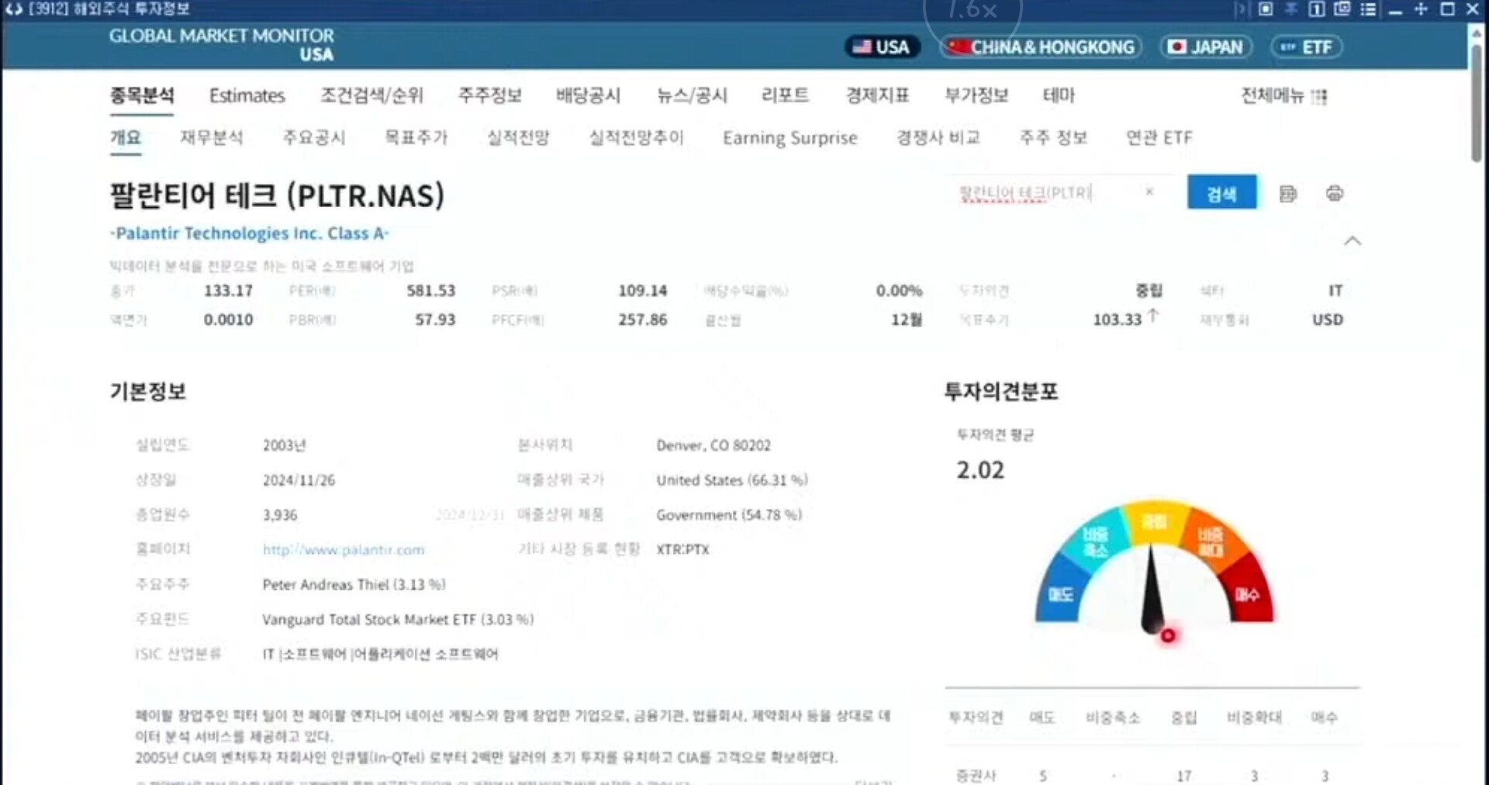Click the document export icon beside 검색
This screenshot has height=785, width=1489.
(x=1288, y=193)
